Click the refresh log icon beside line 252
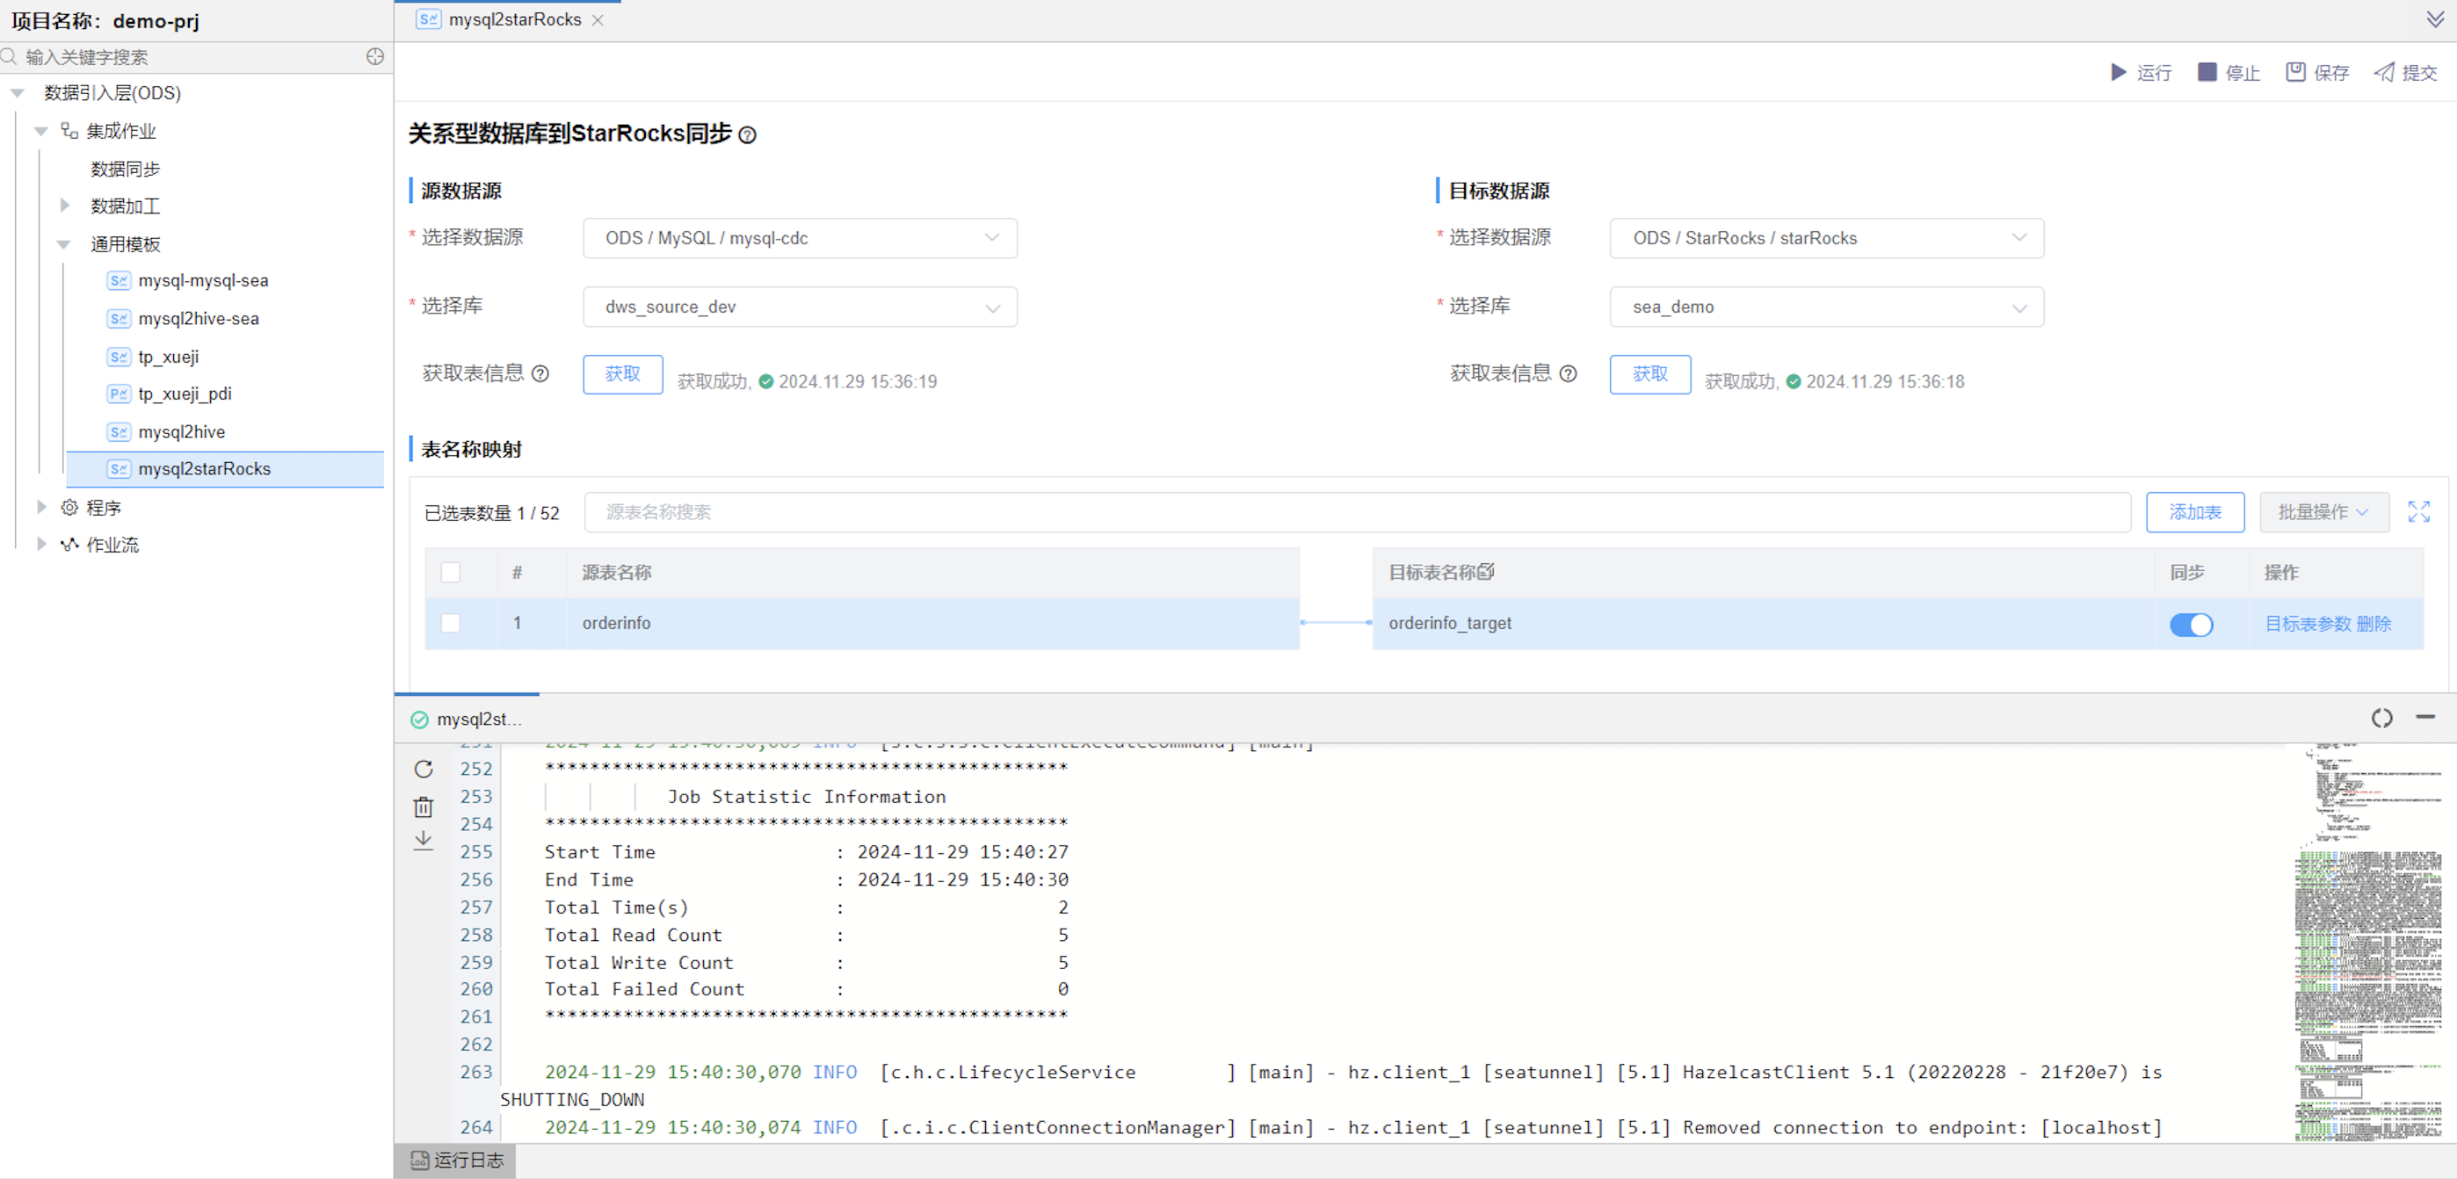2457x1179 pixels. [x=424, y=769]
